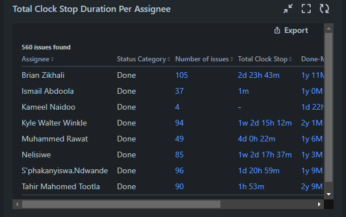Select the Kyle Walter Winkle cell
Viewport: 346px width, 217px height.
point(55,123)
